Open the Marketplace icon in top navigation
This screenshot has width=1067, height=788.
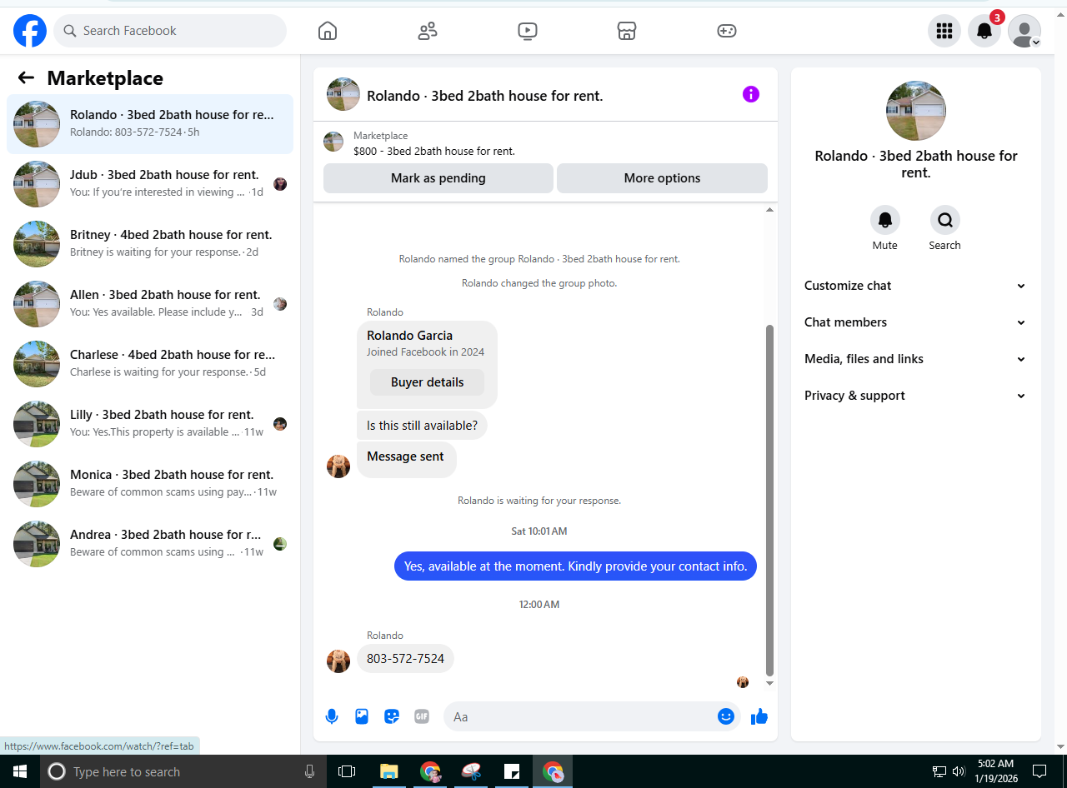pyautogui.click(x=627, y=31)
